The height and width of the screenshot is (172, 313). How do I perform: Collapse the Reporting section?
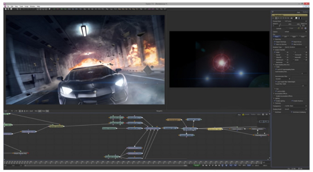[274, 39]
